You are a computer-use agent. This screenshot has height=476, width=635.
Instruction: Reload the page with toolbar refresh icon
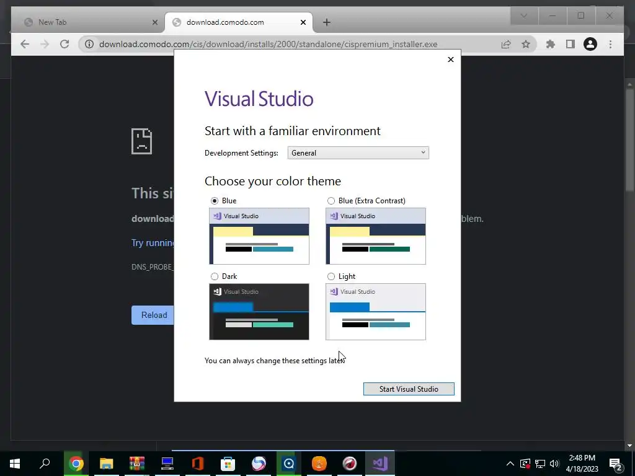pyautogui.click(x=64, y=44)
